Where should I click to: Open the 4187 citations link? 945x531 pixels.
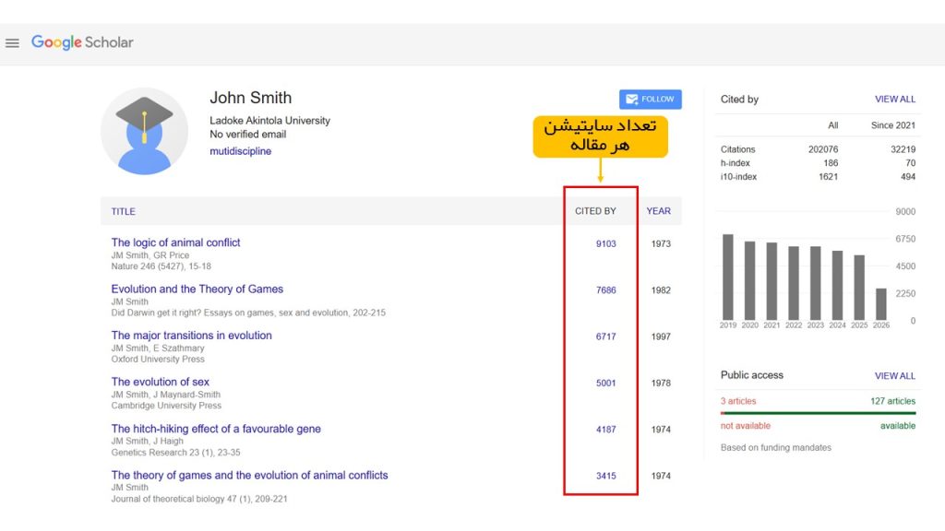(605, 430)
